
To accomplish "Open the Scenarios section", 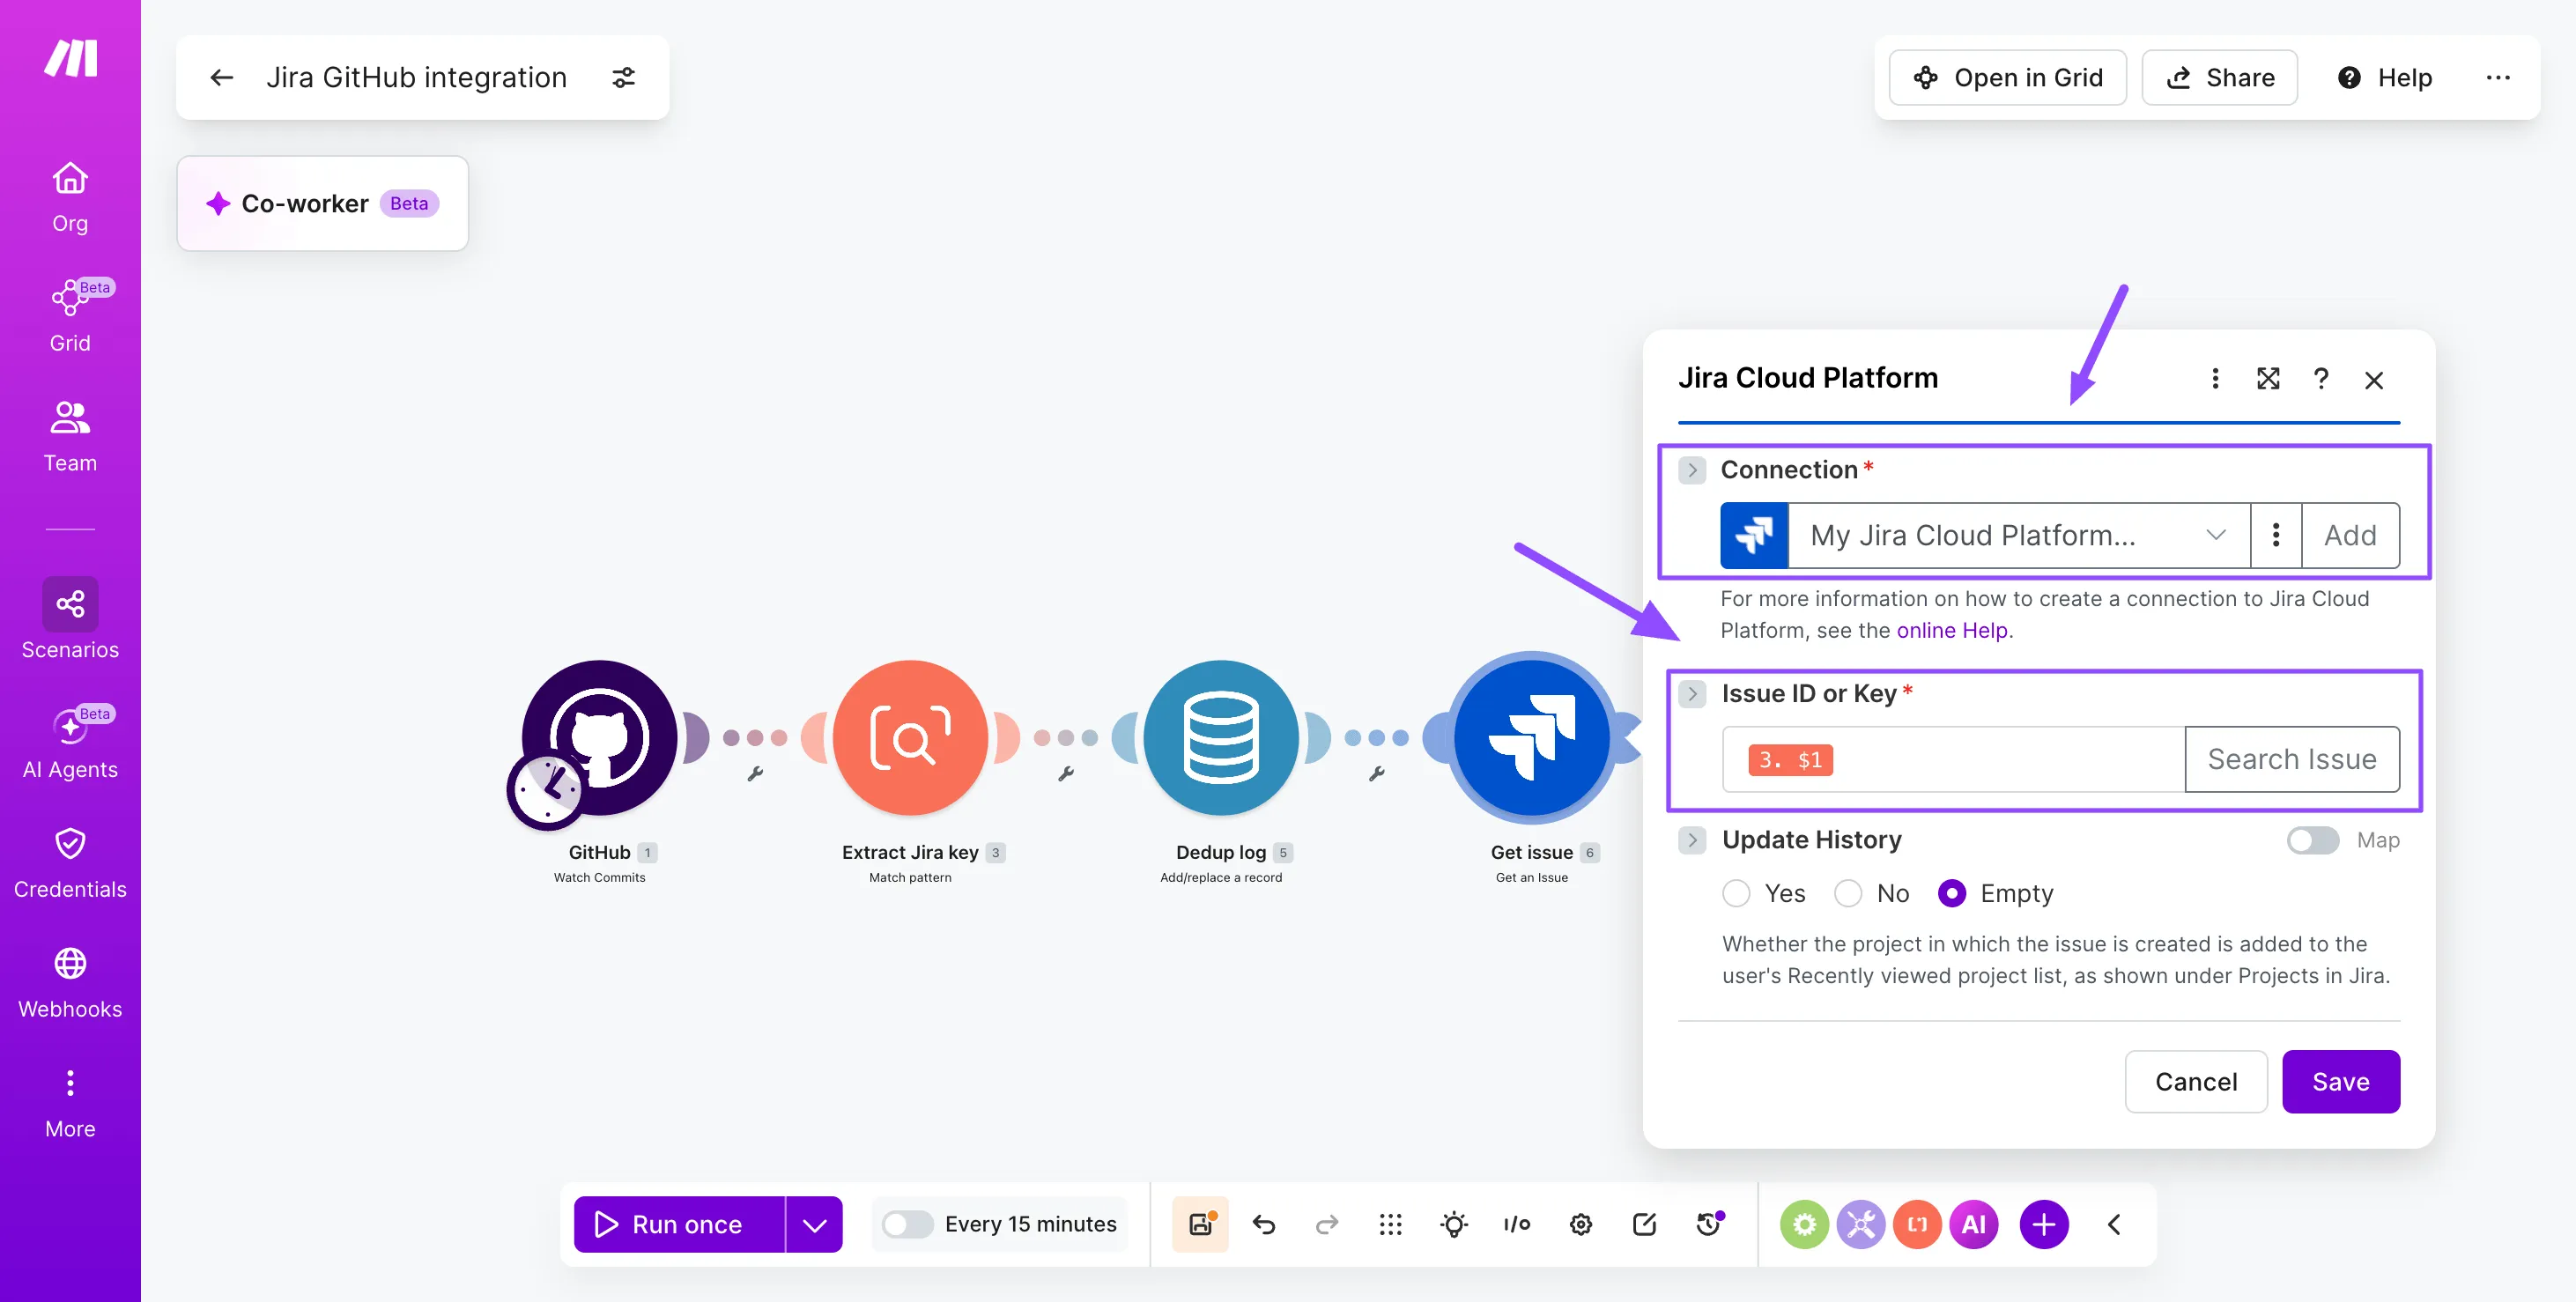I will pos(70,619).
